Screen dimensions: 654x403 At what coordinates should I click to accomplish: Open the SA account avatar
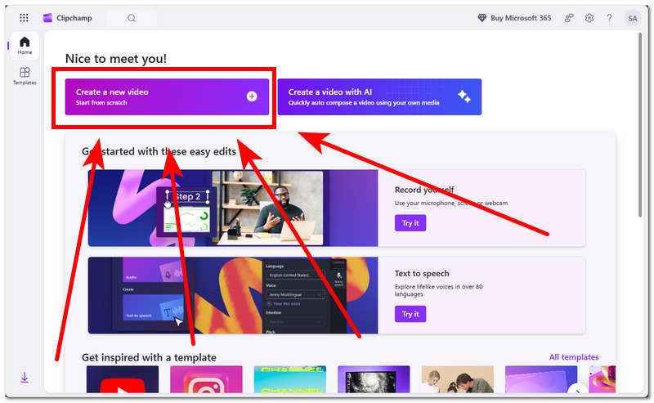tap(632, 18)
